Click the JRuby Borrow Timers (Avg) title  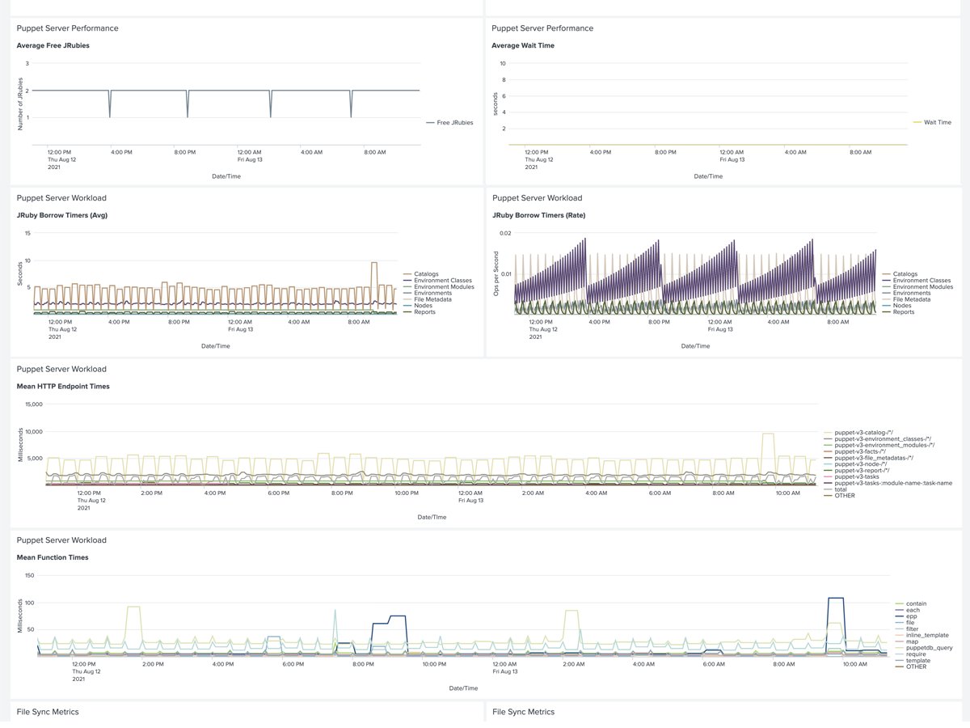click(62, 215)
